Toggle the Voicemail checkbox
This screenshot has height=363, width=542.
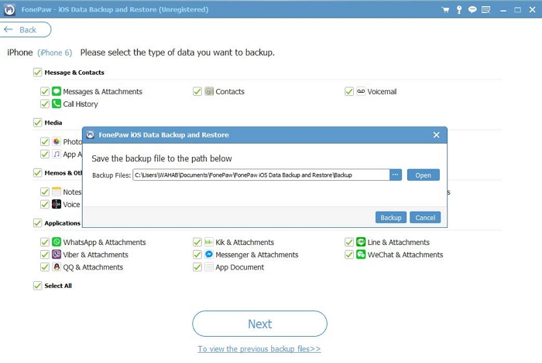(x=349, y=91)
